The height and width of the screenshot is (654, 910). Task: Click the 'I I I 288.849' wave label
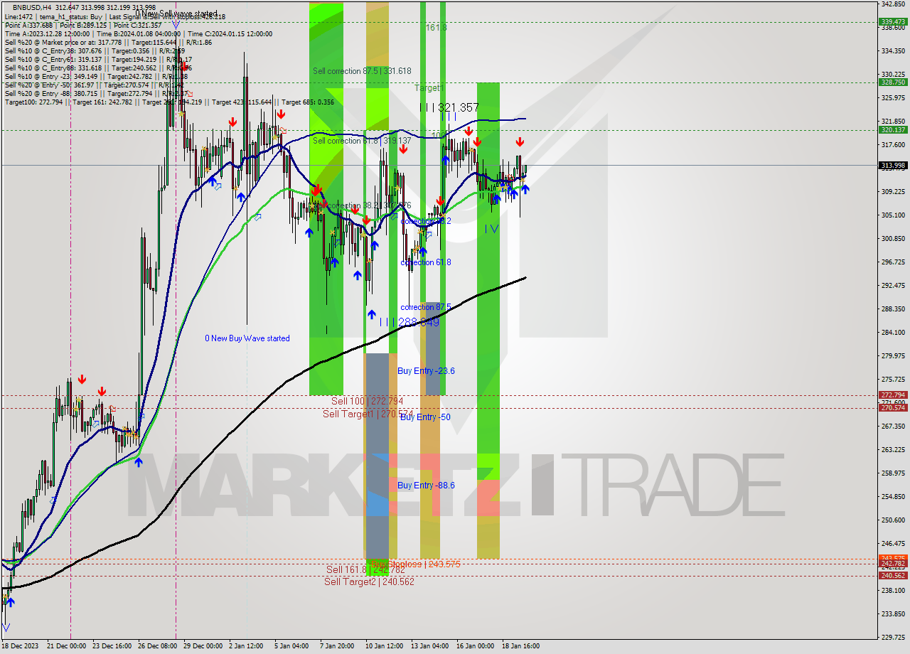[x=409, y=322]
